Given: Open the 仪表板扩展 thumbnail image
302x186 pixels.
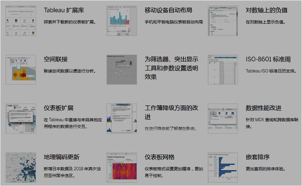Looking at the screenshot, I should point(21,118).
